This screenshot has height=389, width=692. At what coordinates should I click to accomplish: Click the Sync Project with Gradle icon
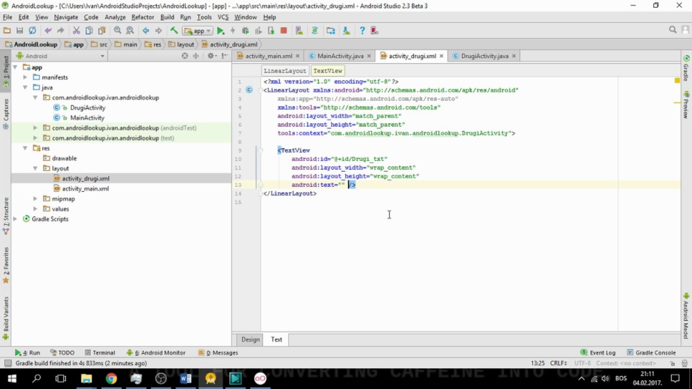click(315, 31)
